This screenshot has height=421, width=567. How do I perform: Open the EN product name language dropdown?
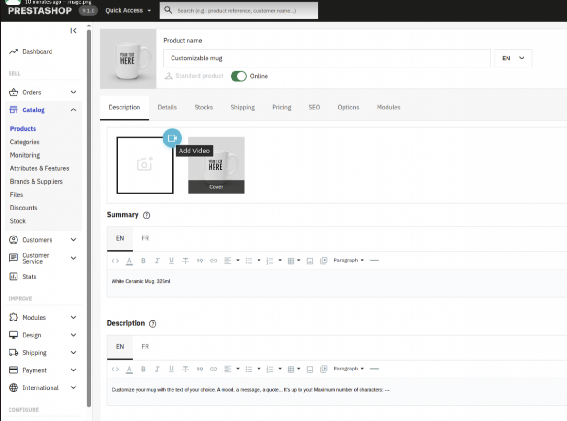tap(513, 58)
